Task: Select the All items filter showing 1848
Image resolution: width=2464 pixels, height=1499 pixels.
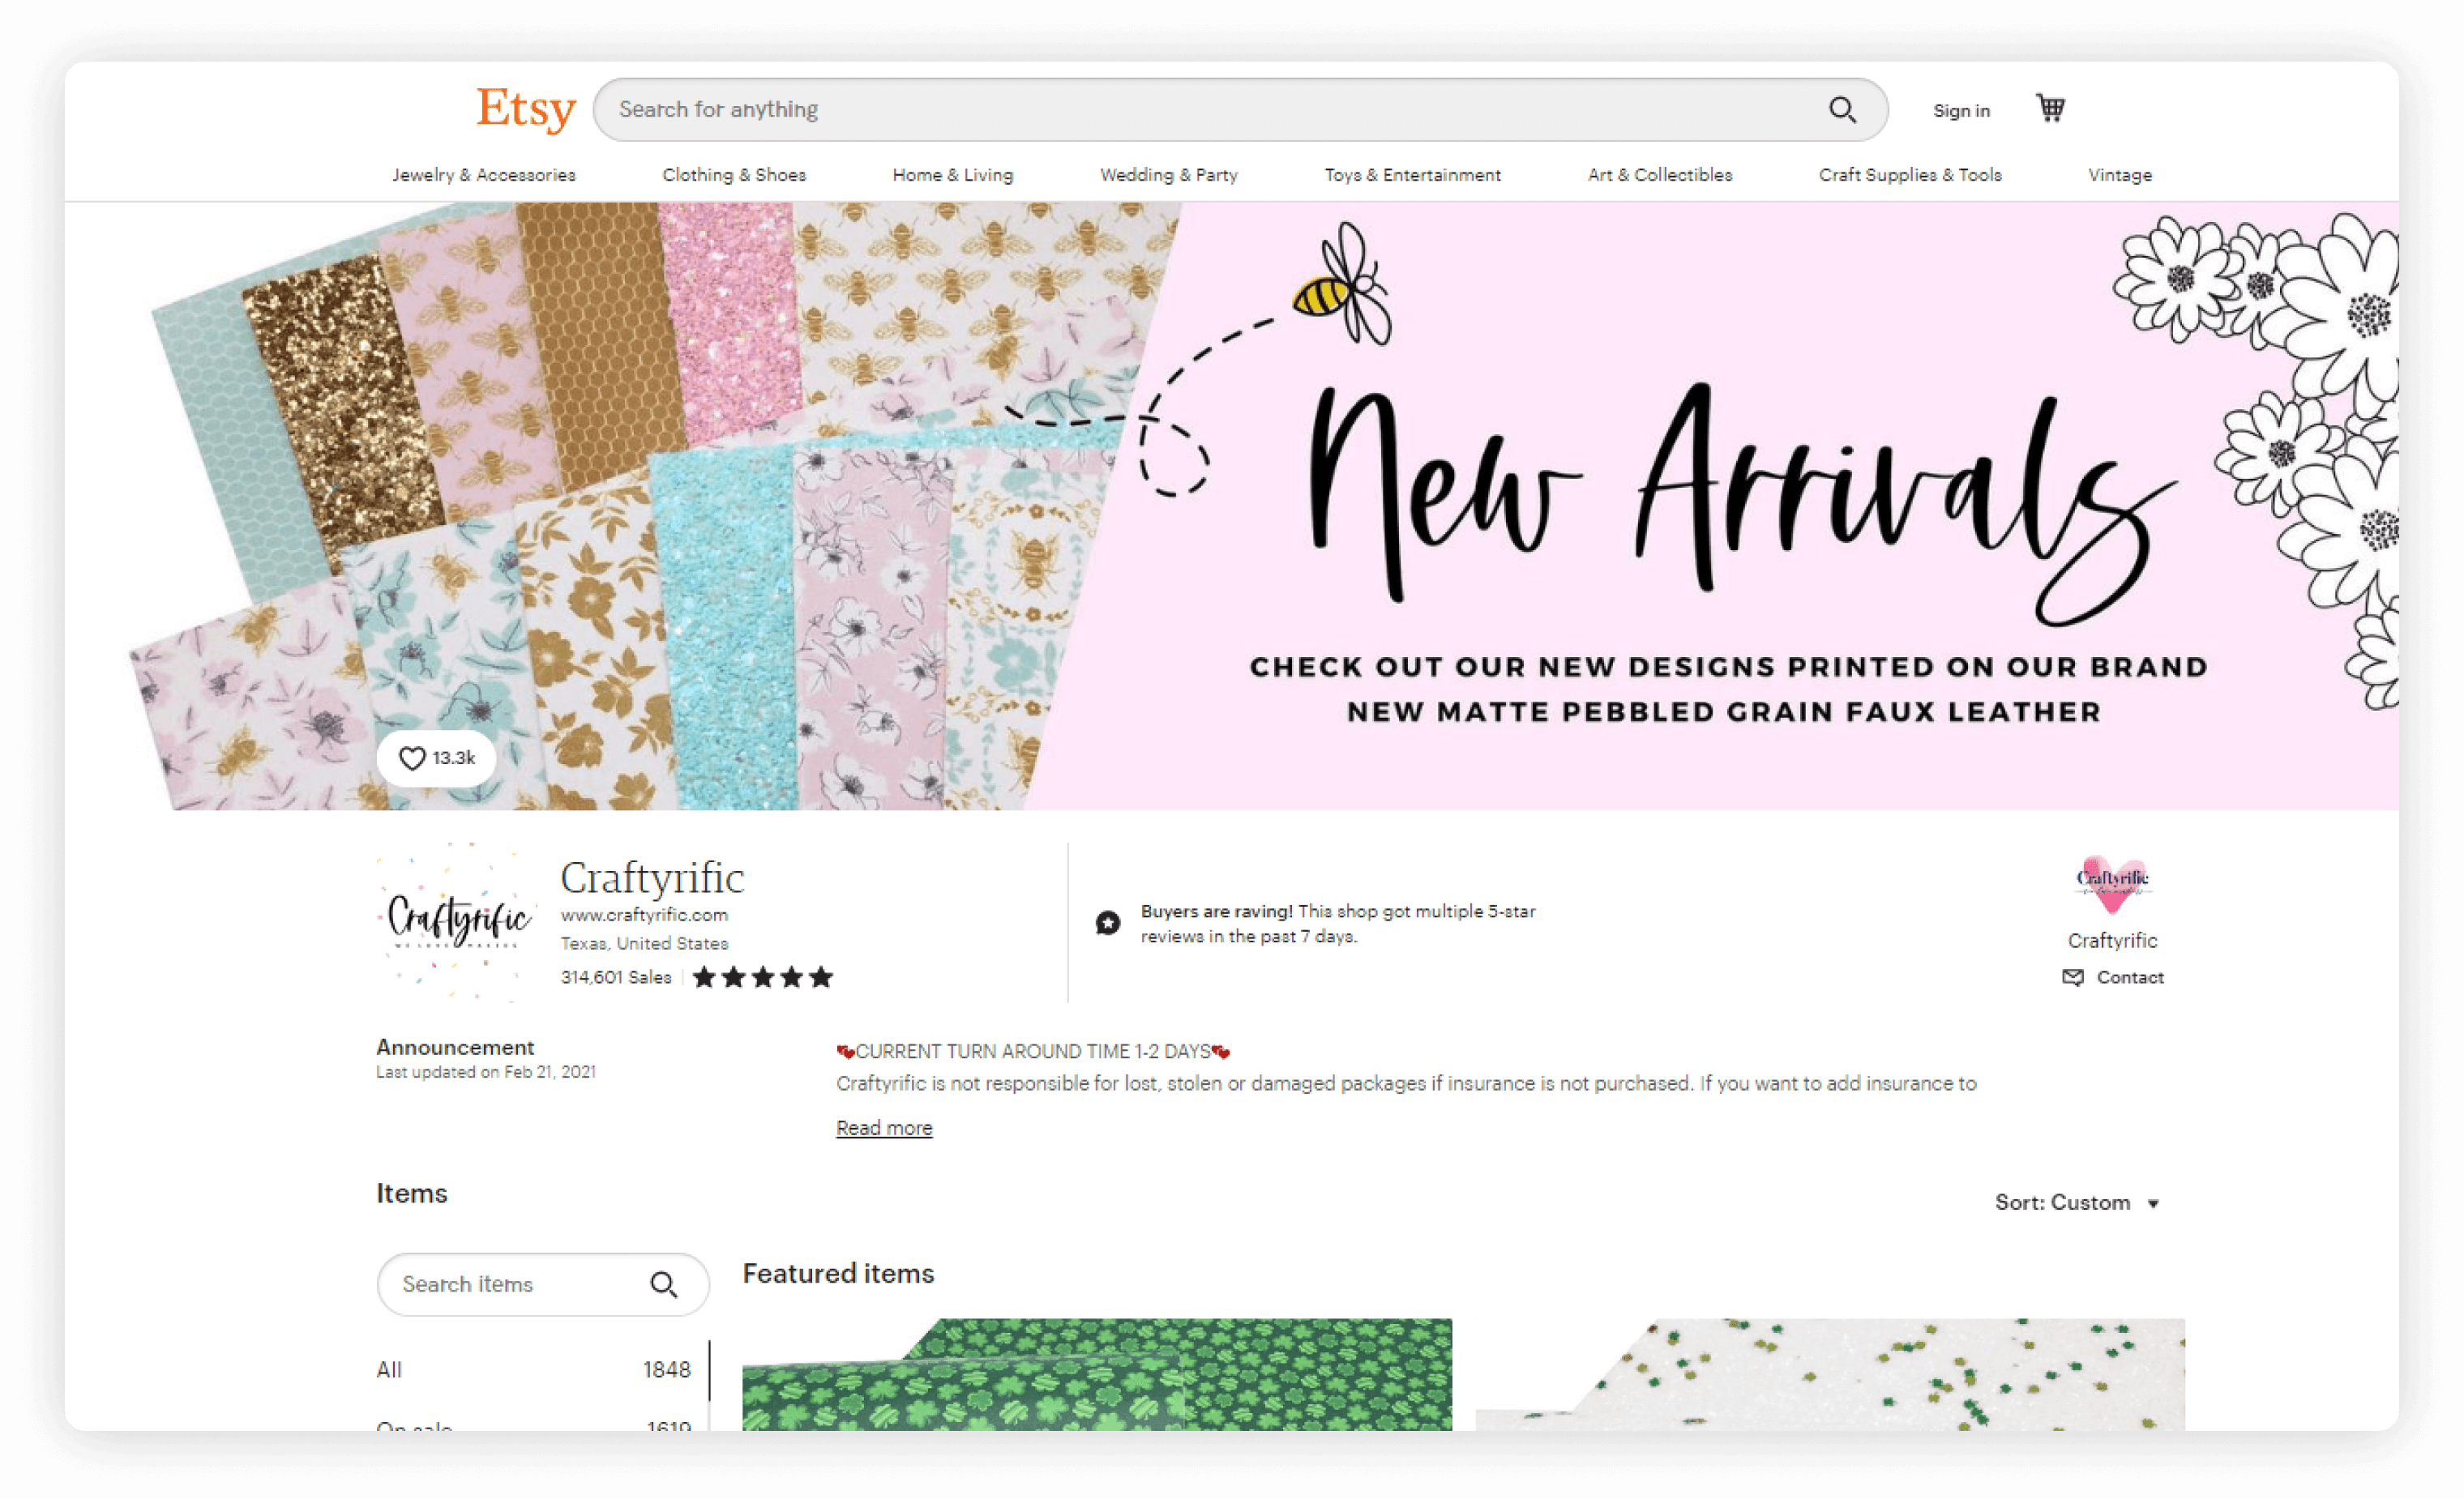Action: (534, 1369)
